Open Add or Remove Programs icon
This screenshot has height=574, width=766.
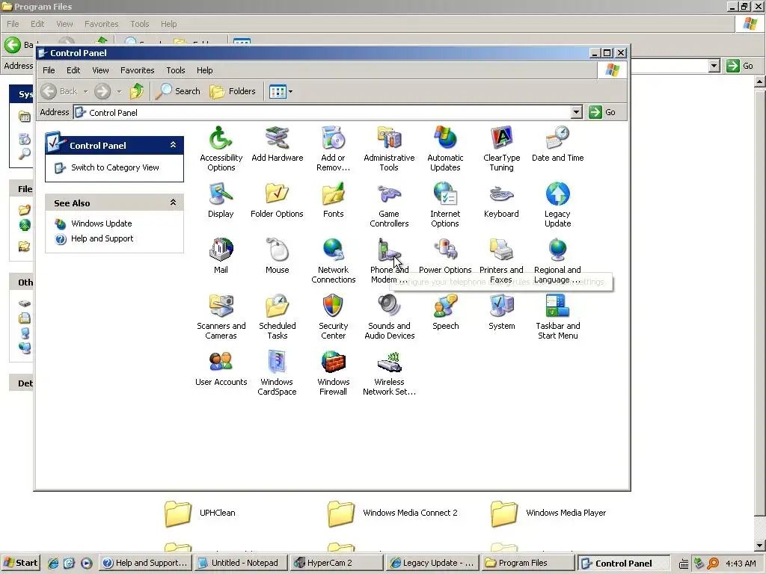pyautogui.click(x=333, y=138)
